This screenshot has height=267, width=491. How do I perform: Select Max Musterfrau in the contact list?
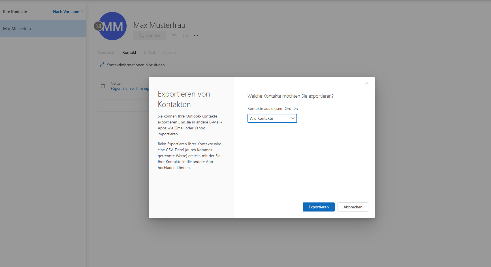17,29
